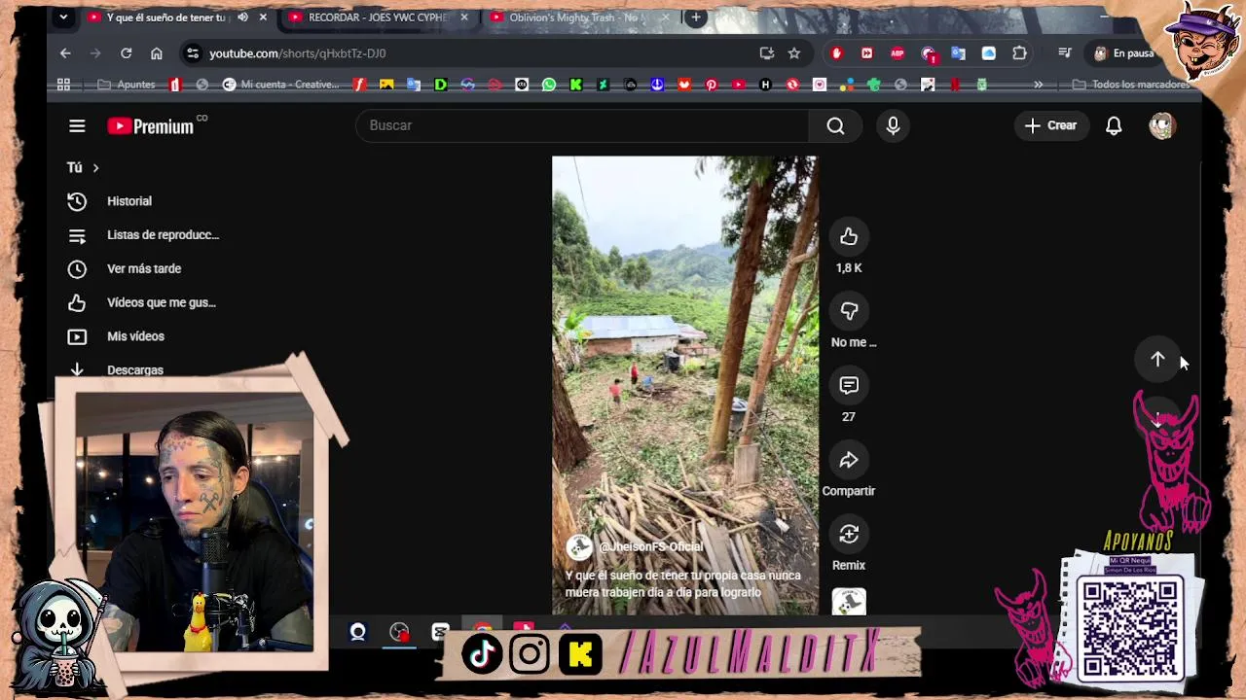Click the shorts video player
This screenshot has height=700, width=1246.
685,385
